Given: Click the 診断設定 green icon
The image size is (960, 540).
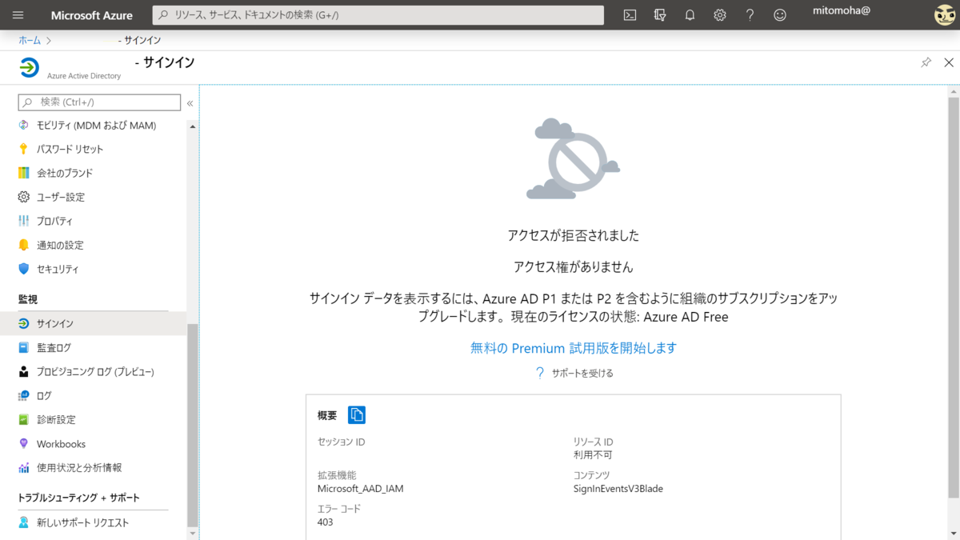Looking at the screenshot, I should click(x=24, y=419).
